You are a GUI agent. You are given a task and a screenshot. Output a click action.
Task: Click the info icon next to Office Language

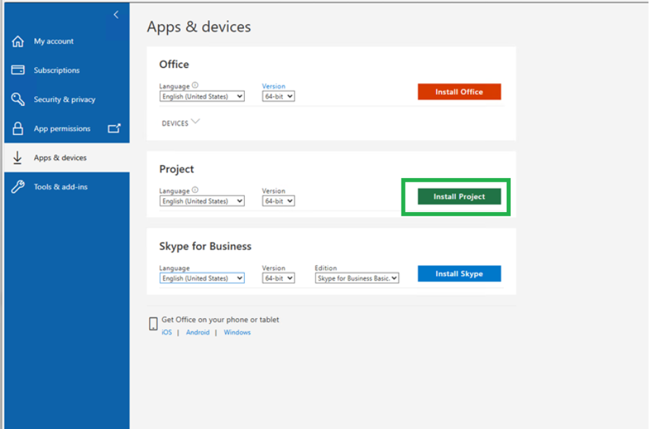pos(195,85)
